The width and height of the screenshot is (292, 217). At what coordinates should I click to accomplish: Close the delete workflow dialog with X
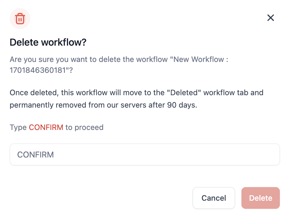click(270, 18)
